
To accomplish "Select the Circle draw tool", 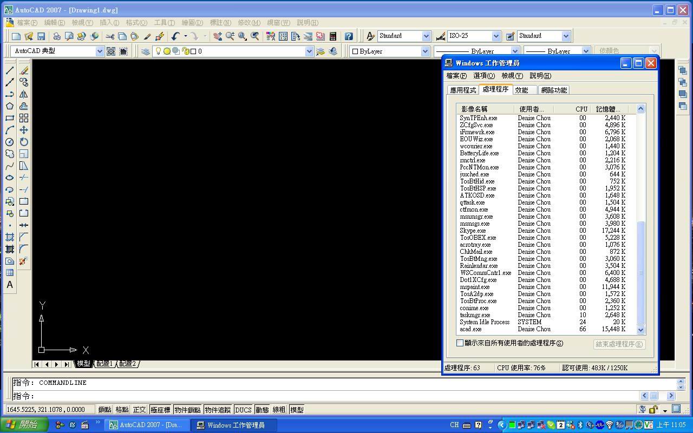I will click(x=10, y=142).
